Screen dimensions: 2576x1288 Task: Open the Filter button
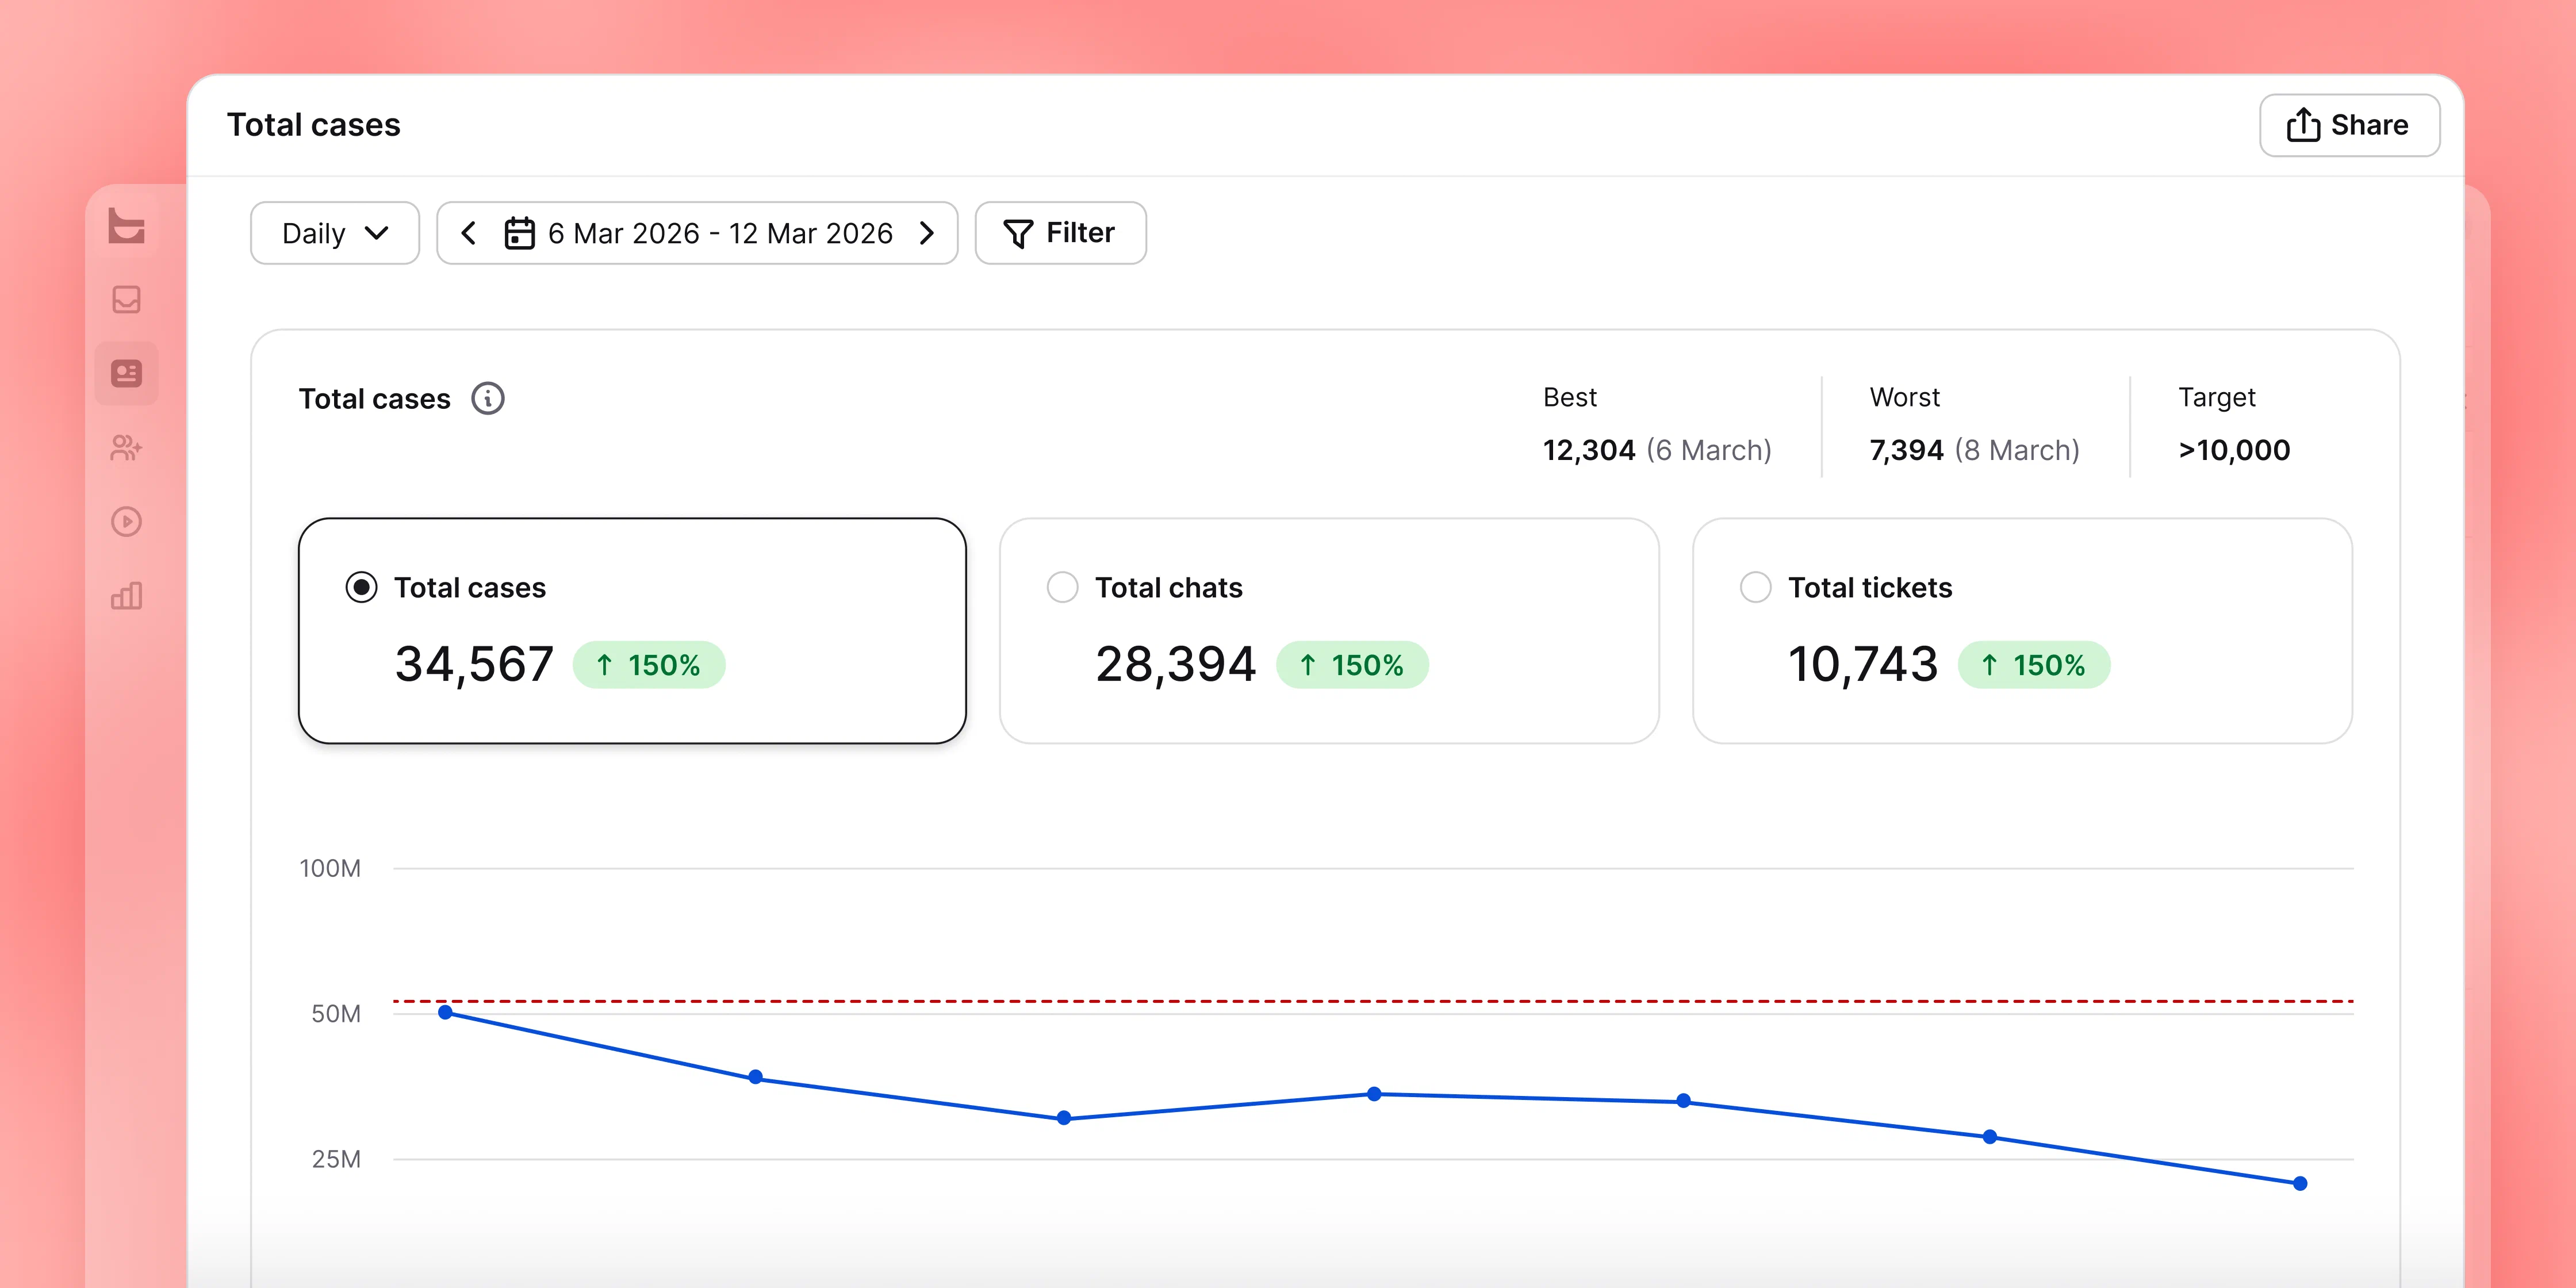click(x=1060, y=233)
